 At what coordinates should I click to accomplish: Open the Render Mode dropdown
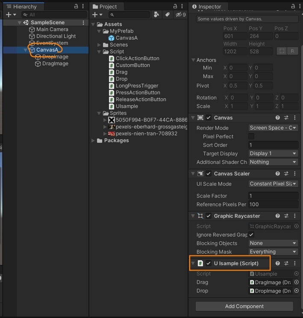pyautogui.click(x=273, y=128)
